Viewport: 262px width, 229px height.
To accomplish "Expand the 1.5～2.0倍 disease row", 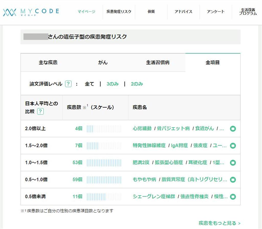I will pos(233,146).
